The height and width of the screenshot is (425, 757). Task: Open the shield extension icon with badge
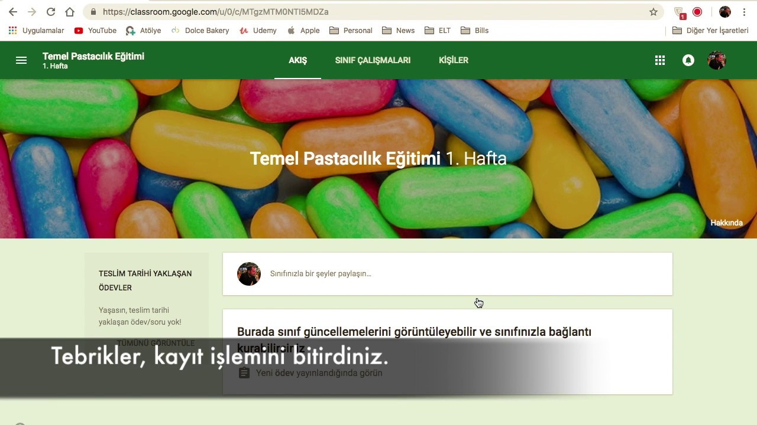679,12
